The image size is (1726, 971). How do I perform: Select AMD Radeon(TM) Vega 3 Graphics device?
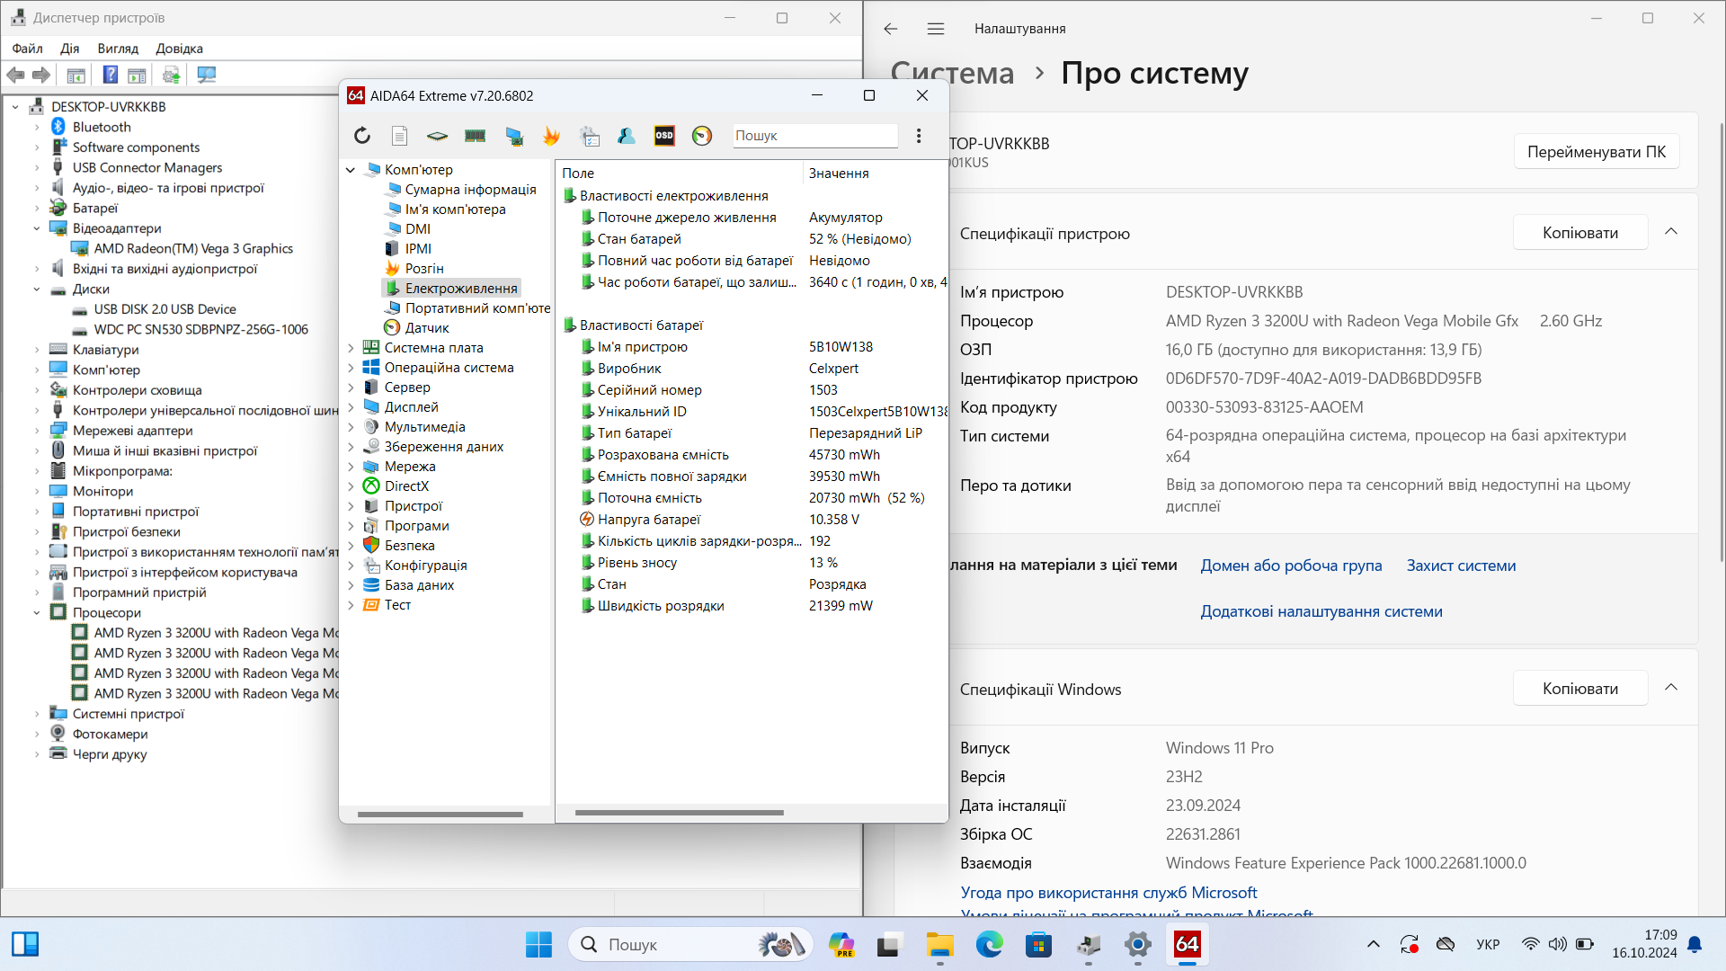(x=193, y=249)
